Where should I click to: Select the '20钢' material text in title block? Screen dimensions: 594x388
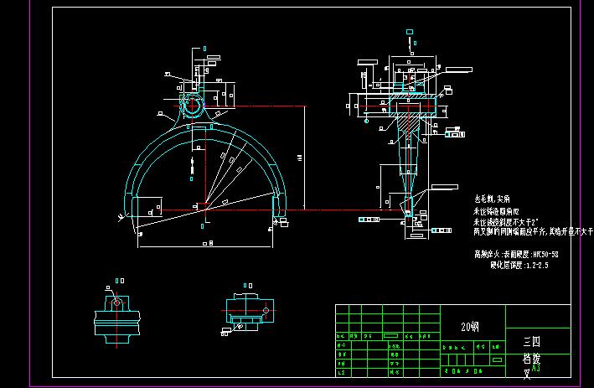470,327
